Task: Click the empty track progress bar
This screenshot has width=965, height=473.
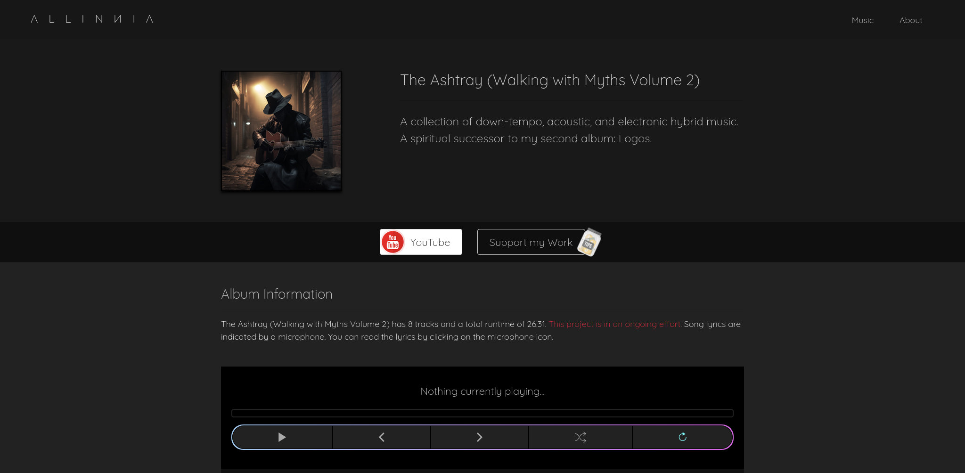Action: pyautogui.click(x=482, y=413)
